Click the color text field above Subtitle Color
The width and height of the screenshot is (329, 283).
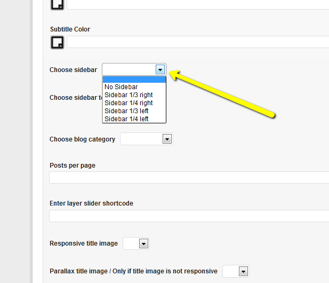[x=197, y=4]
